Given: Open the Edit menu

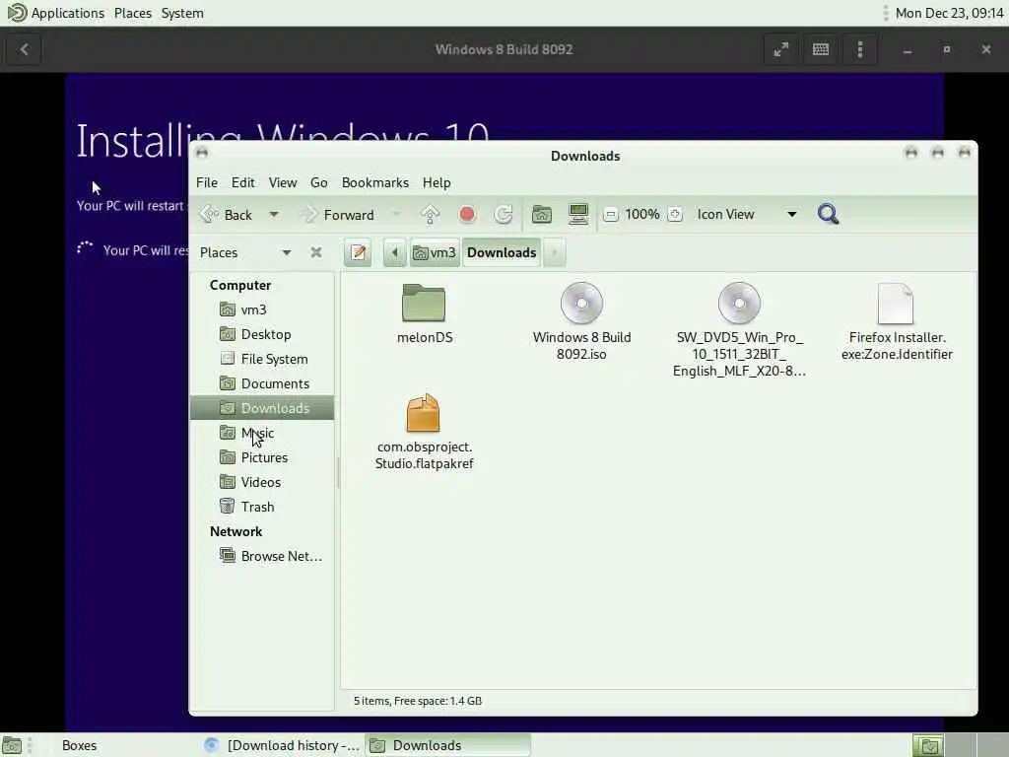Looking at the screenshot, I should [243, 182].
